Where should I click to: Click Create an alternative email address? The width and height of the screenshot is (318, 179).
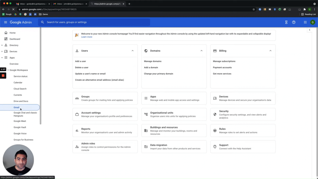(99, 80)
